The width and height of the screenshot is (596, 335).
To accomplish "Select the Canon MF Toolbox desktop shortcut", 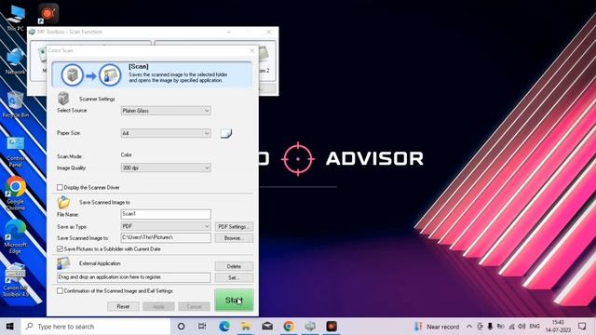I will tap(15, 280).
